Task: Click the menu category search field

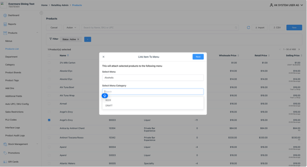Action: [x=153, y=92]
